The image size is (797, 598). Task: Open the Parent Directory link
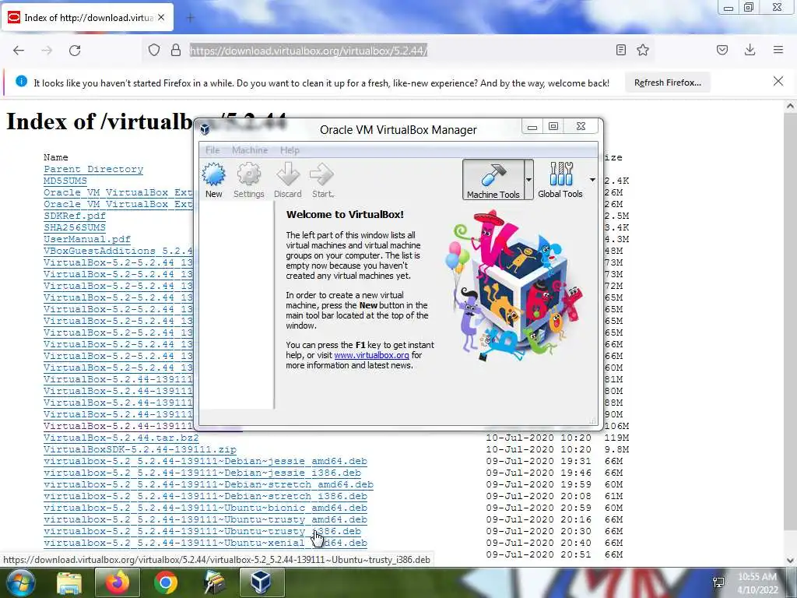93,169
